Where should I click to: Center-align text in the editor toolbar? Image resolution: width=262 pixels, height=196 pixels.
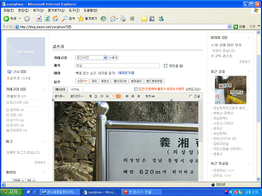133,96
